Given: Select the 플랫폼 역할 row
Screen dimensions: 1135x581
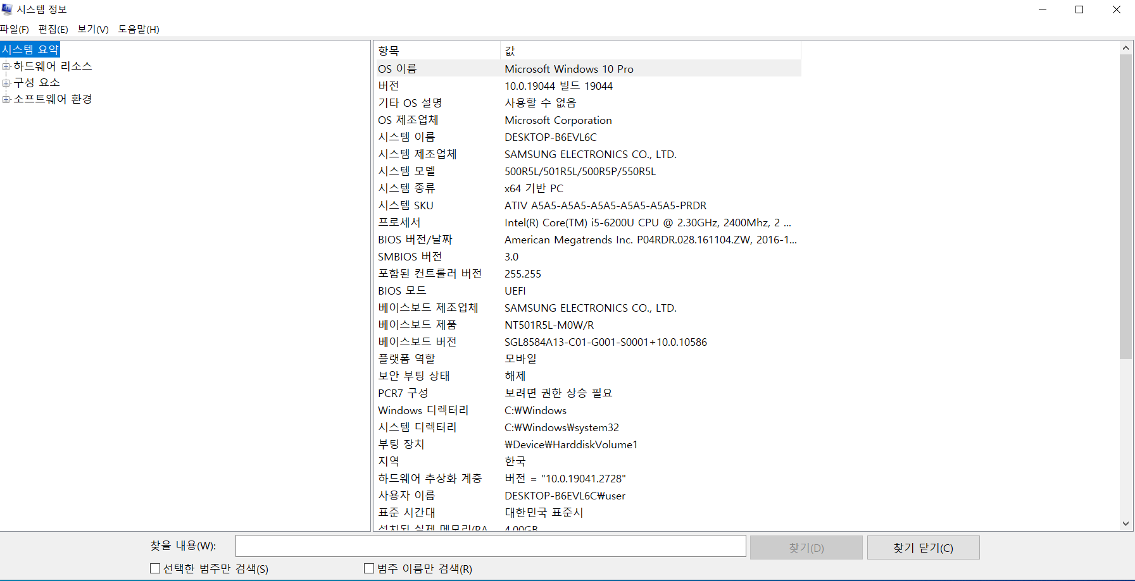Looking at the screenshot, I should (587, 358).
